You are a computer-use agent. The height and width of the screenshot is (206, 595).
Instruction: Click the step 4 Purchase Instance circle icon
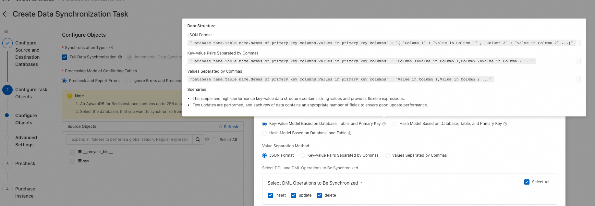pyautogui.click(x=7, y=189)
